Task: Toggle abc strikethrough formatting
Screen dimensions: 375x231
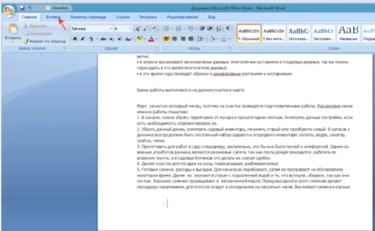Action: click(x=103, y=39)
